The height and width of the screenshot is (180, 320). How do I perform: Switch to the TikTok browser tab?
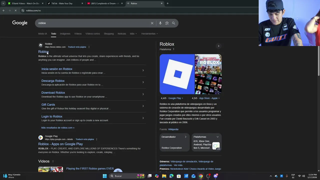point(65,3)
